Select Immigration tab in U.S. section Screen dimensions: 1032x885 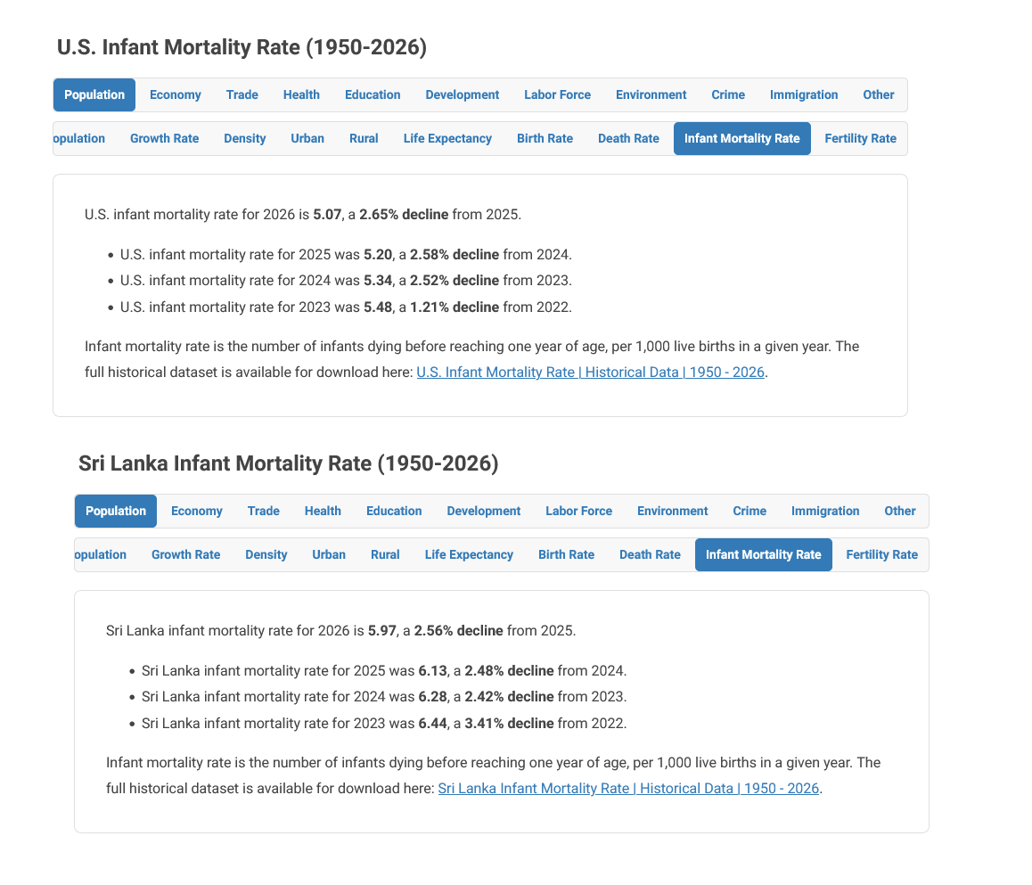click(804, 94)
